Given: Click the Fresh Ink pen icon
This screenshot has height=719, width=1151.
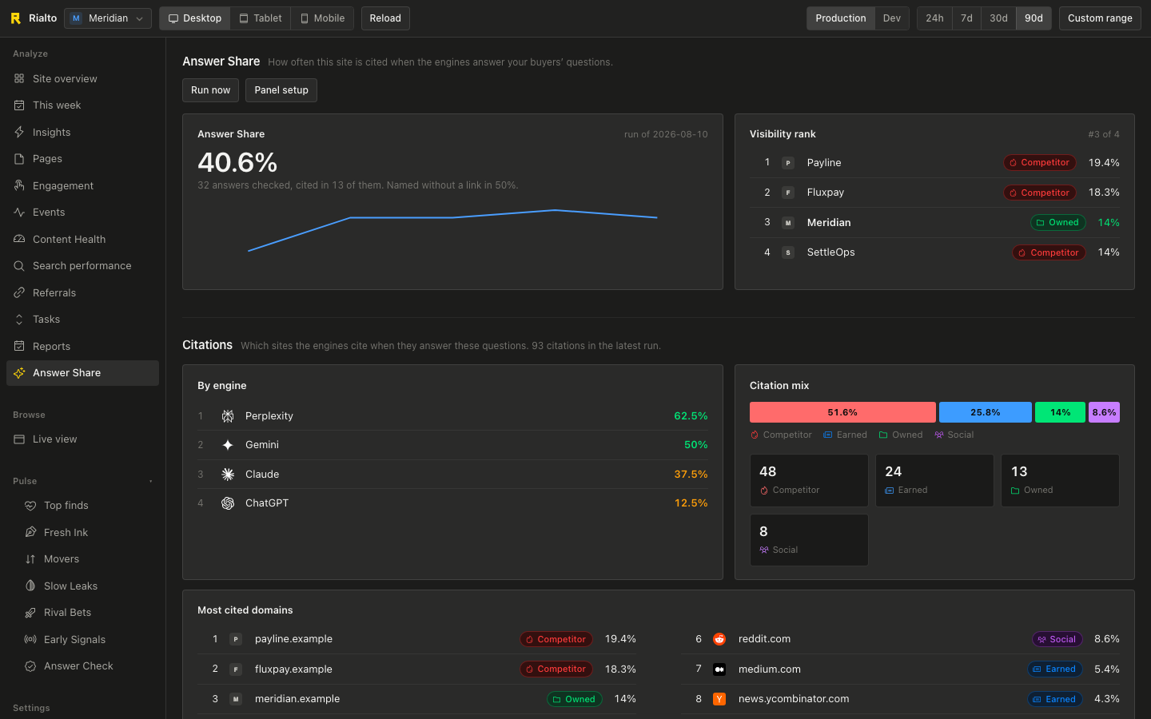Looking at the screenshot, I should click(30, 532).
